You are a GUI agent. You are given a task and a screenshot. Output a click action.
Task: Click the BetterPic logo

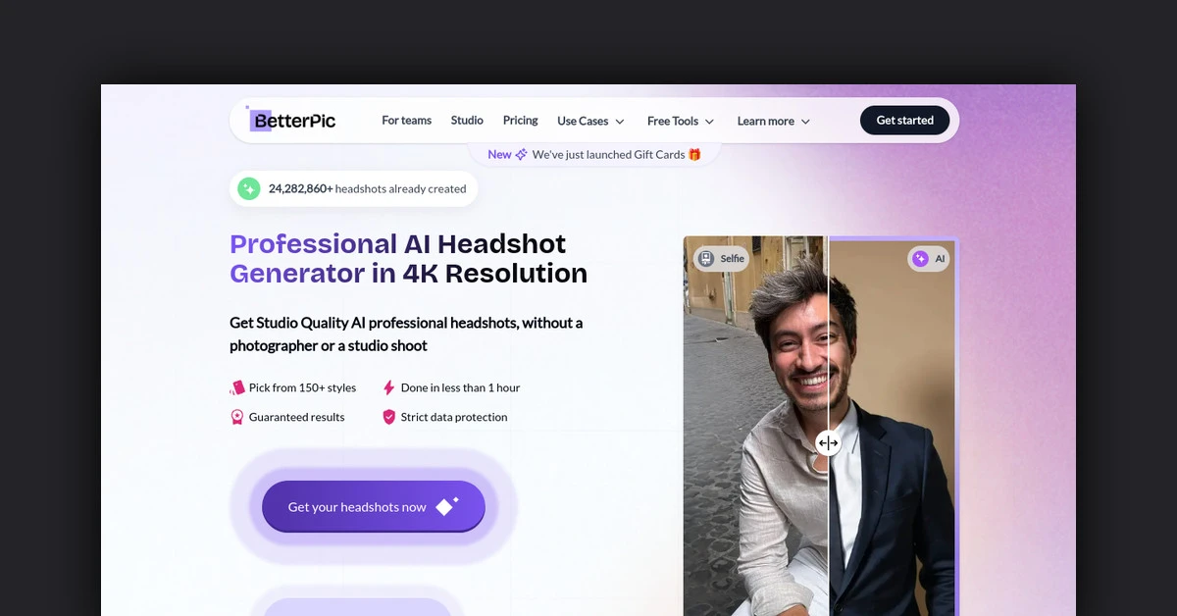(292, 121)
